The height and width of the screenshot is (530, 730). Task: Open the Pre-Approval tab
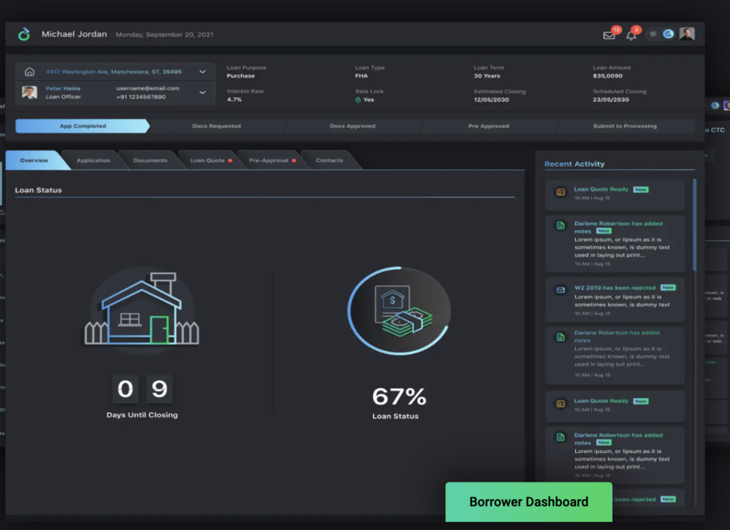[x=268, y=160]
